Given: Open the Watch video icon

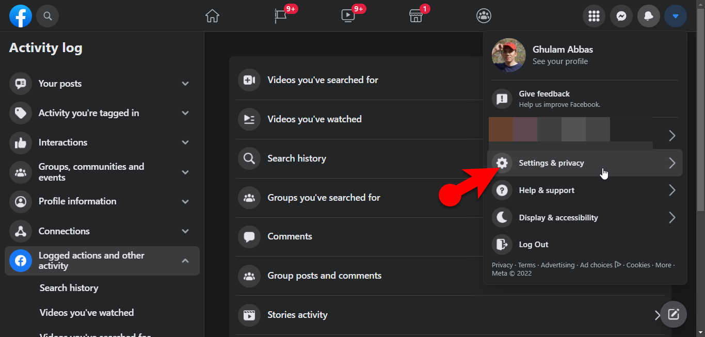Looking at the screenshot, I should click(x=348, y=16).
